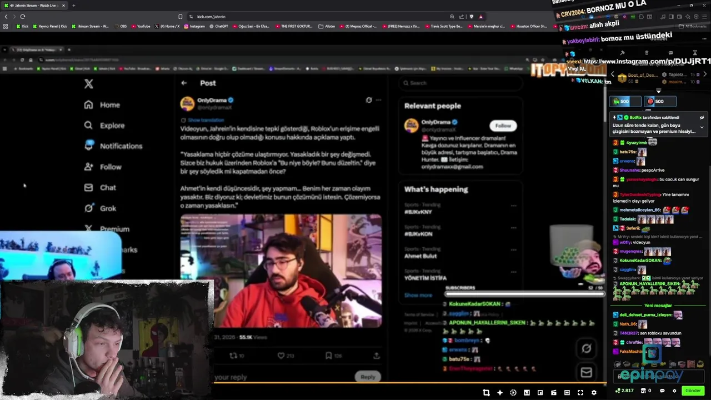This screenshot has width=711, height=400.
Task: Open Chat in the X sidebar
Action: (x=100, y=188)
